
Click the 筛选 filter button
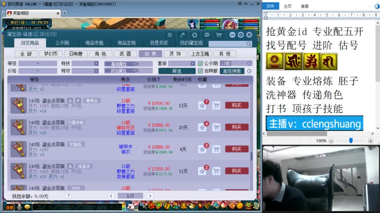177,71
